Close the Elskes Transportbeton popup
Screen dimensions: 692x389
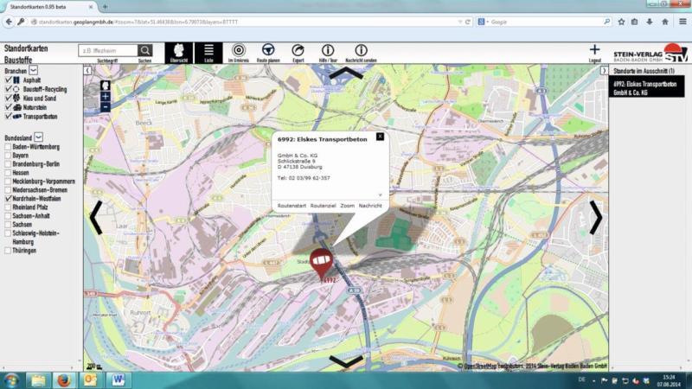(380, 137)
